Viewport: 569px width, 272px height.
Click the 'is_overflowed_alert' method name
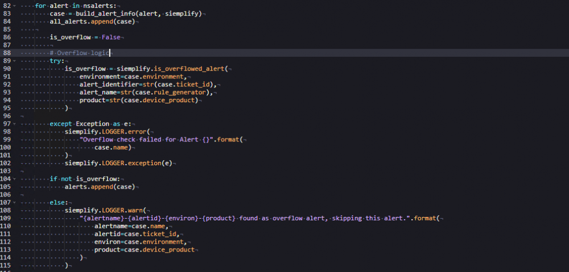click(191, 68)
